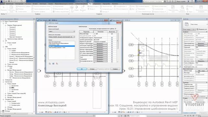Click the Help icon in title bar
Viewport: 208px width, 117px height.
pyautogui.click(x=192, y=1)
